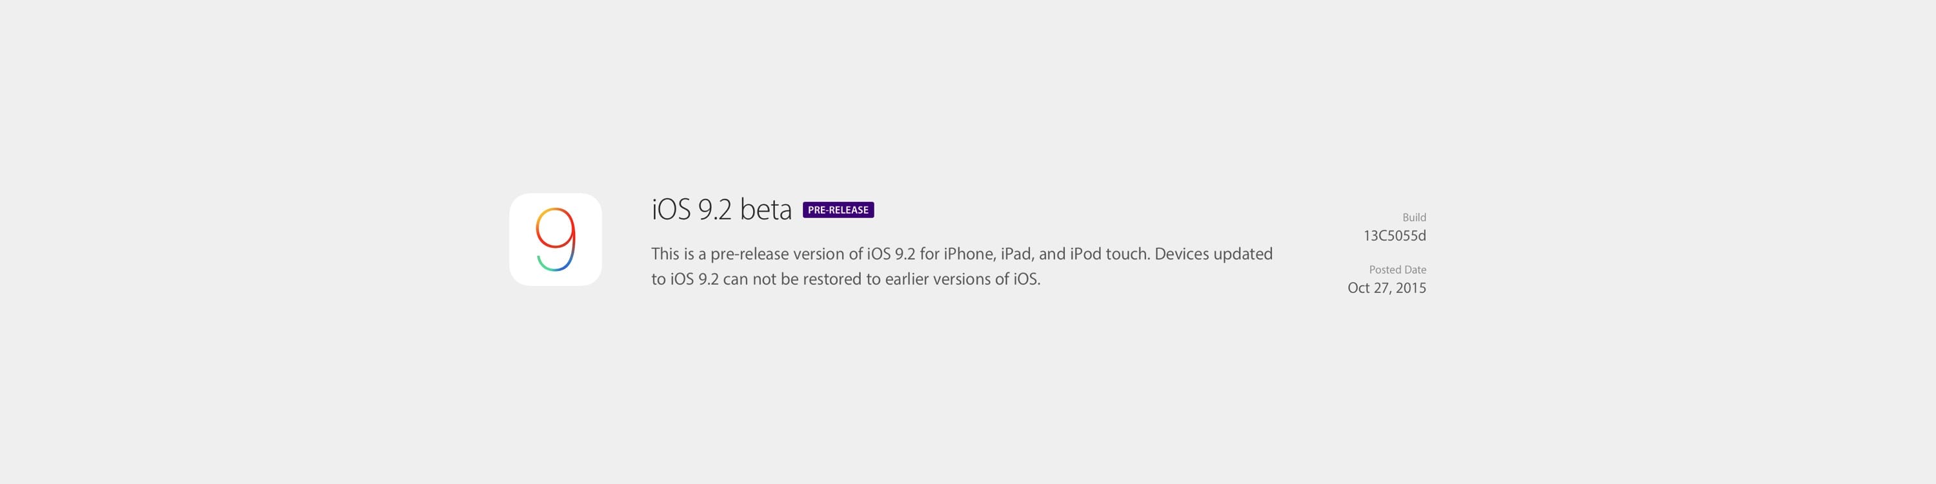Viewport: 1936px width, 484px height.
Task: Click the second line of description text
Action: coord(845,279)
